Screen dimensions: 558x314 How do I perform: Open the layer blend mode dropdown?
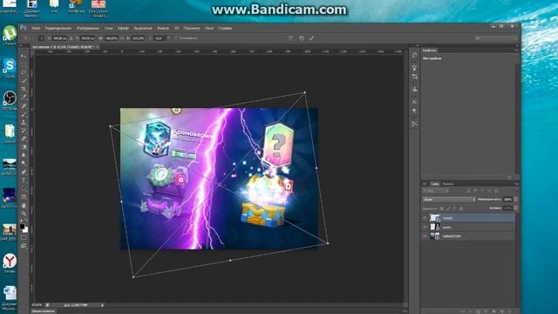coord(449,200)
